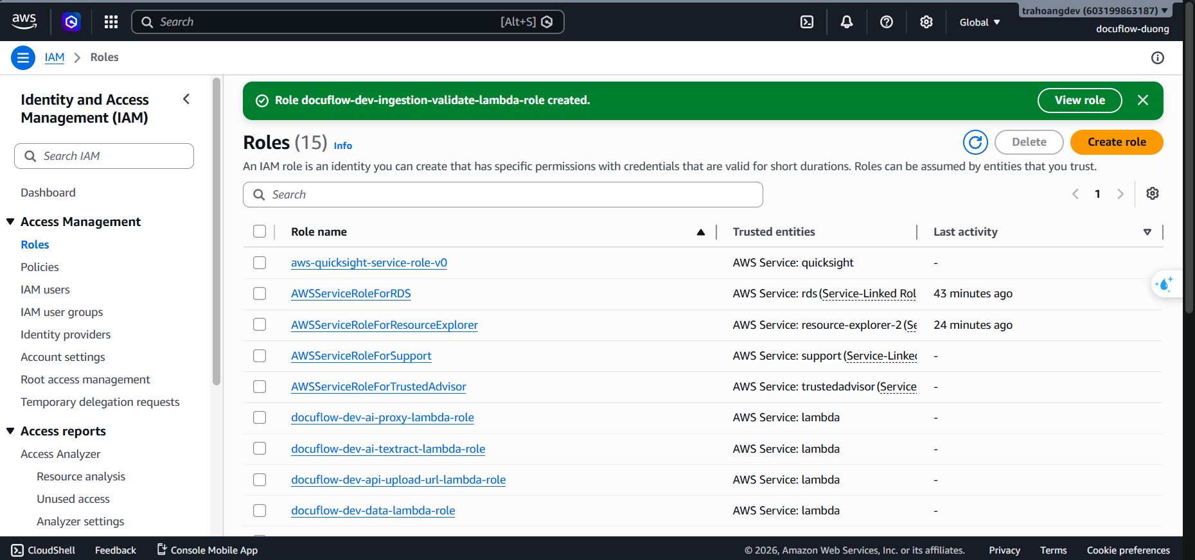This screenshot has height=560, width=1195.
Task: Open CloudShell in the footer
Action: (x=44, y=550)
